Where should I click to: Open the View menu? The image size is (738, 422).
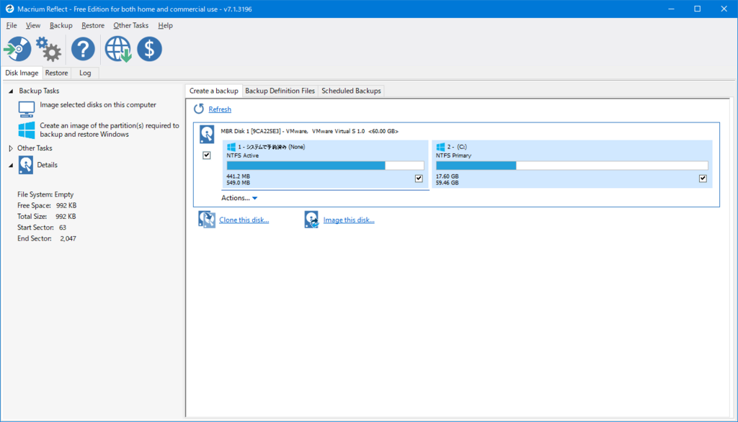(33, 25)
